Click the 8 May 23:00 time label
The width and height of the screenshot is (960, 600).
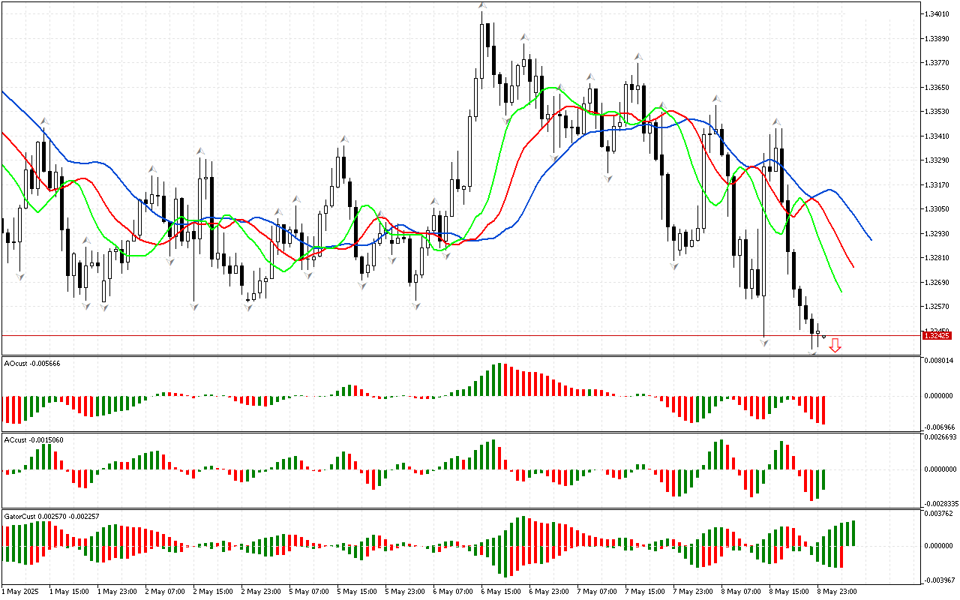point(838,592)
